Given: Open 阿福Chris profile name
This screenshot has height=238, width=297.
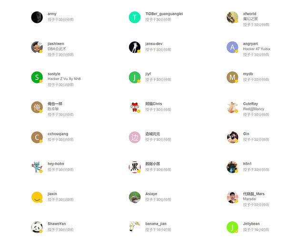Looking at the screenshot, I should point(154,104).
